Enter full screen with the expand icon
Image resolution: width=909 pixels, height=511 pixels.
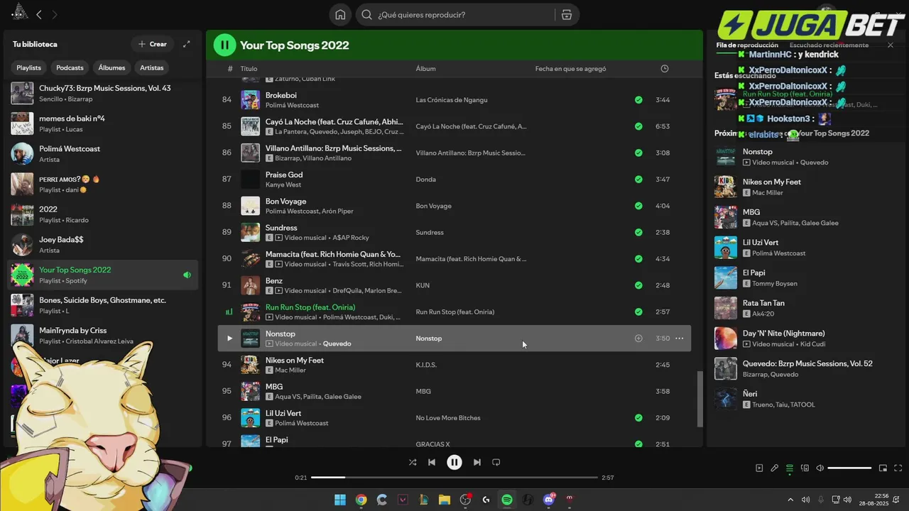[898, 468]
